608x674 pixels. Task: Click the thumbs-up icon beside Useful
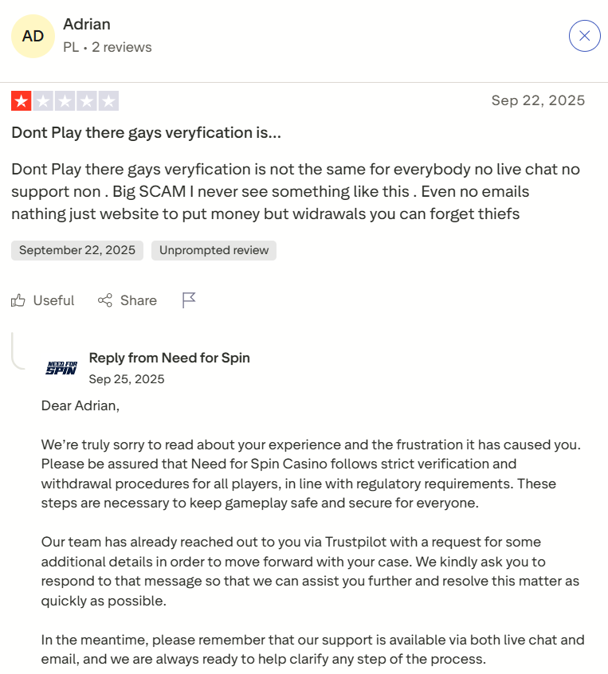click(18, 300)
